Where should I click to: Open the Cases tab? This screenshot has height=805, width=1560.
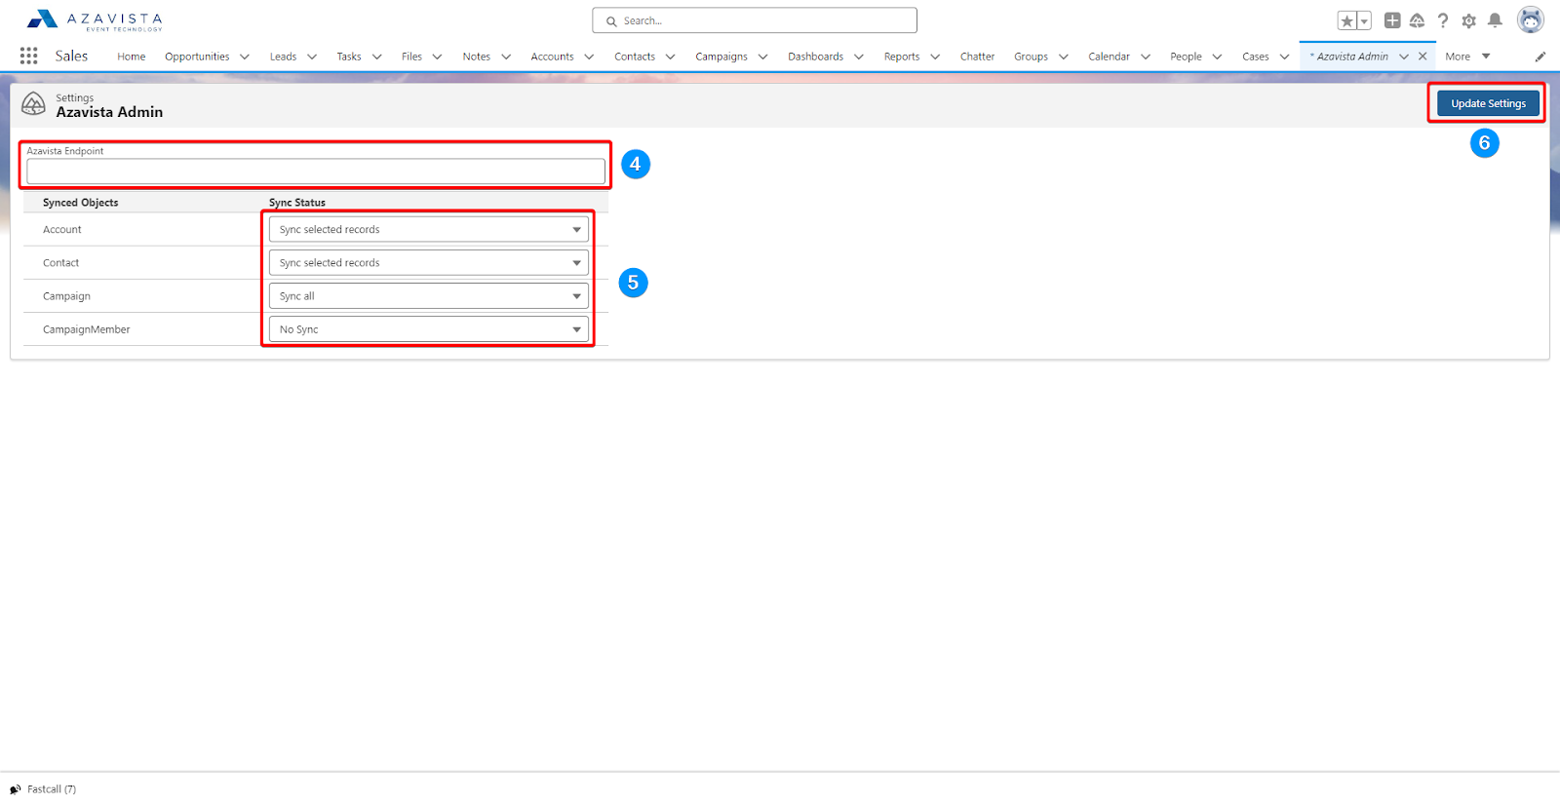(1256, 57)
